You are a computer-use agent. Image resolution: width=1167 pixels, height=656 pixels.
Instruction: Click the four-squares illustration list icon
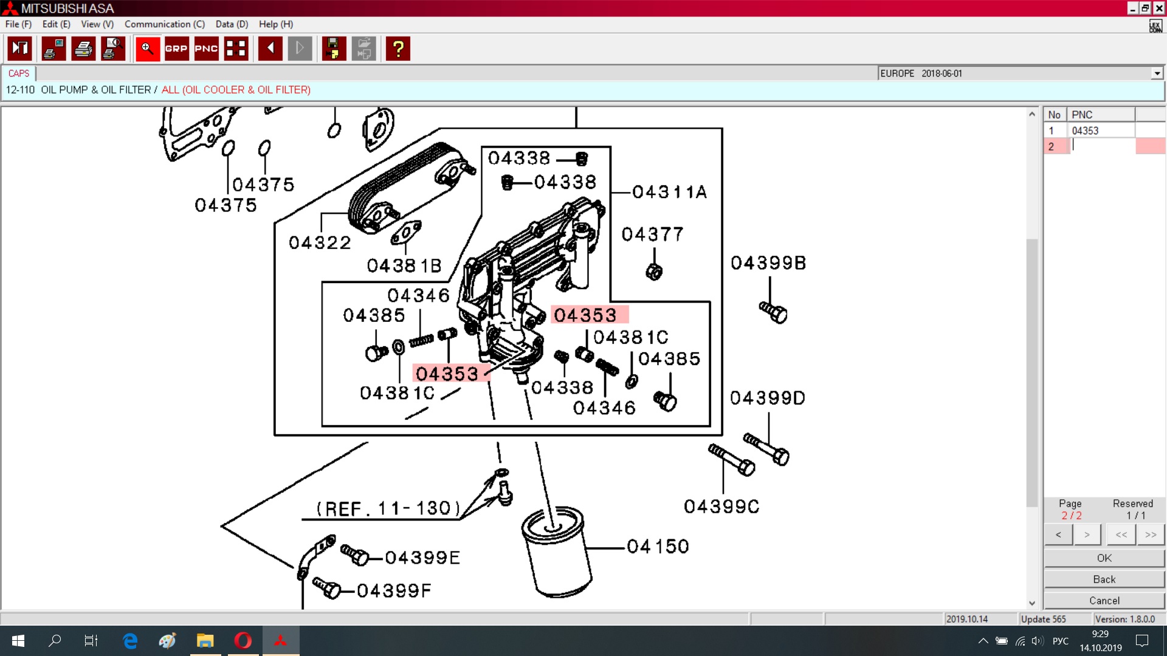coord(236,49)
